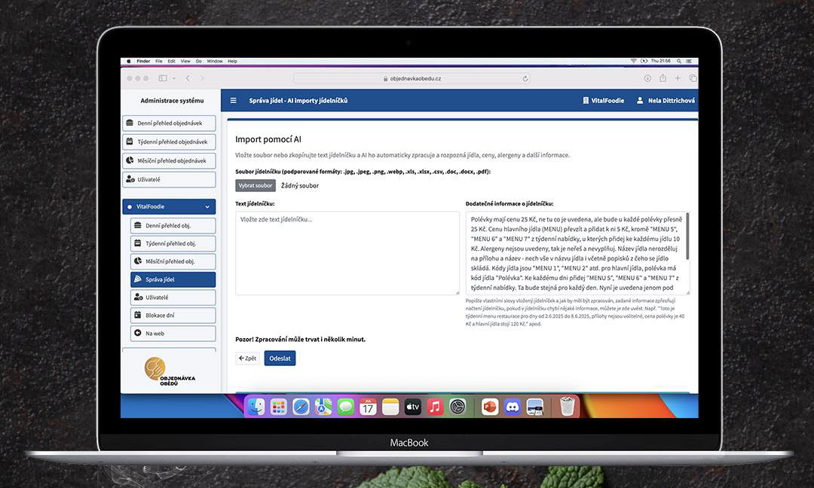Click the Zpět back button
Screen dimensions: 814x488
[x=247, y=358]
